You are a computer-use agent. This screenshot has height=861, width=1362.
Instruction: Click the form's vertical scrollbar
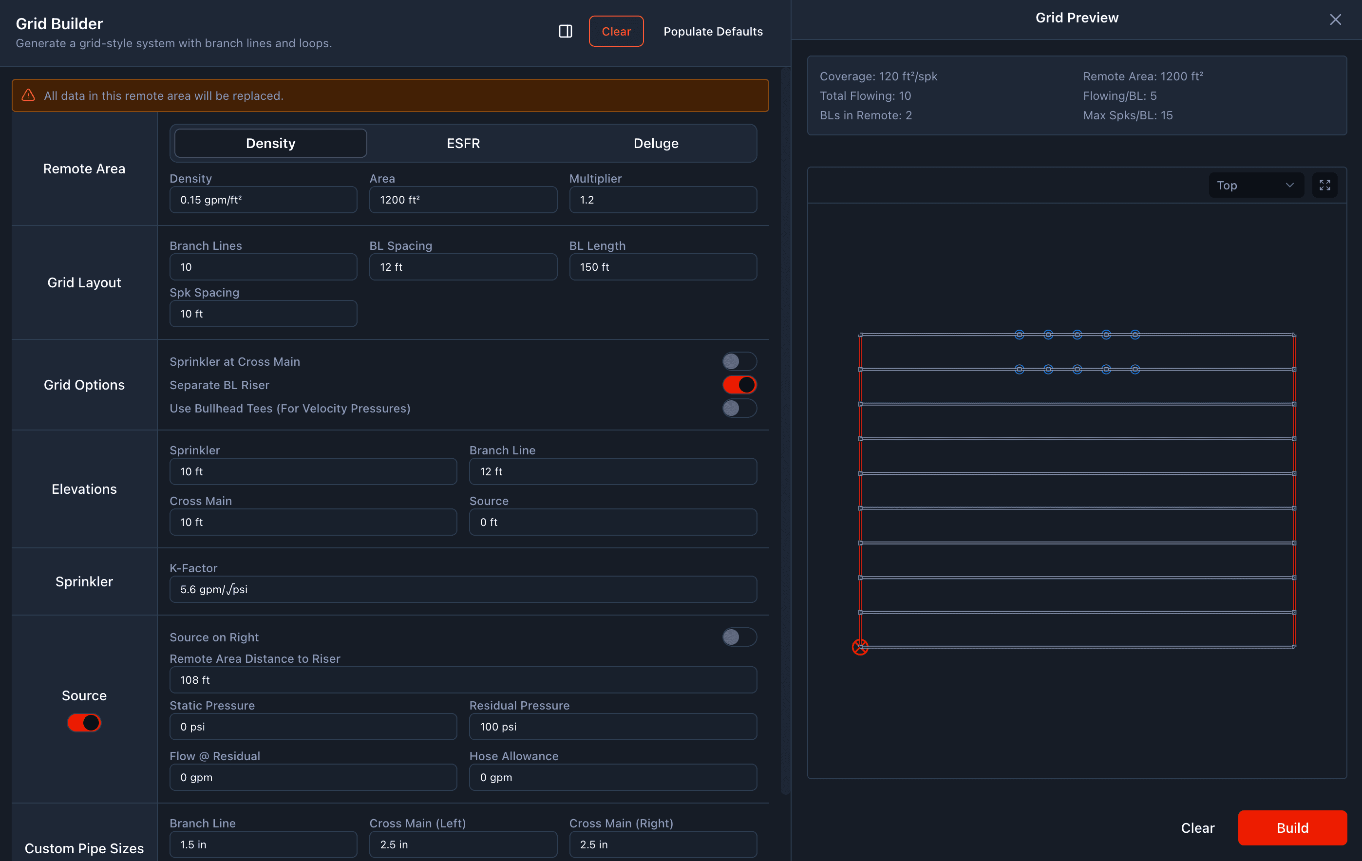tap(784, 431)
